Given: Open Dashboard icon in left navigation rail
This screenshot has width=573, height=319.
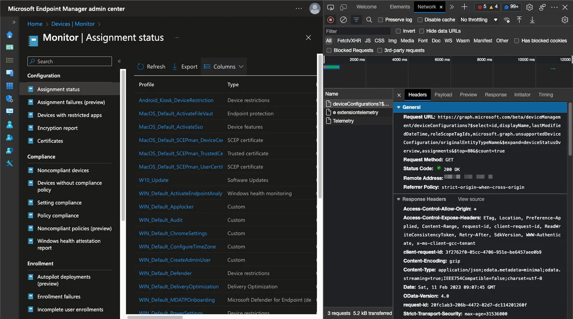Looking at the screenshot, I should [9, 47].
